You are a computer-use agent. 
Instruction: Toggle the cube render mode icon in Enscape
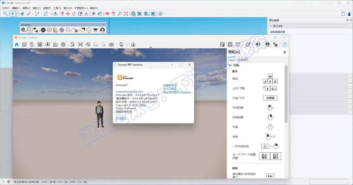[238, 44]
